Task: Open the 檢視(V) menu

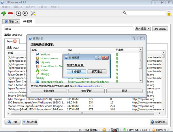Action: [x=30, y=7]
